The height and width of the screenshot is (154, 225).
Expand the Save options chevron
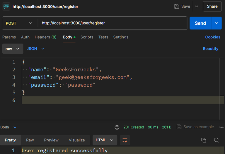point(197,6)
